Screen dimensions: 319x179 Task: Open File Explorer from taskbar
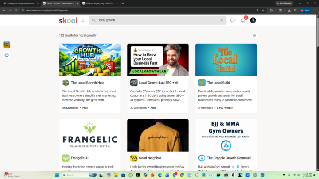tap(116, 175)
